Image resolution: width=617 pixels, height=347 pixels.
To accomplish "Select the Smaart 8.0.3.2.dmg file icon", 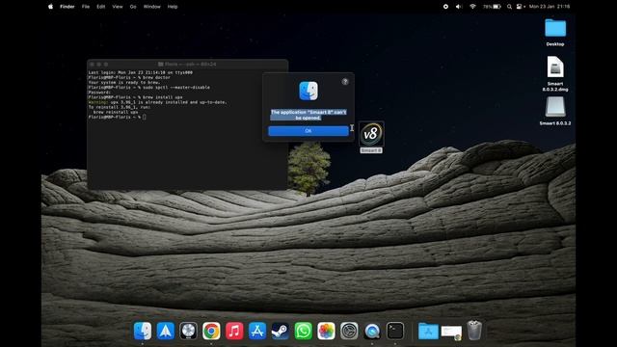I will pos(555,67).
